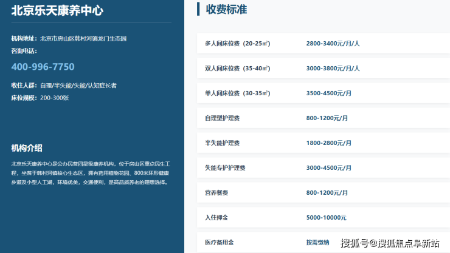Screen dimensions: 450x253
Task: Click the 床位规模 label
Action: [24, 98]
